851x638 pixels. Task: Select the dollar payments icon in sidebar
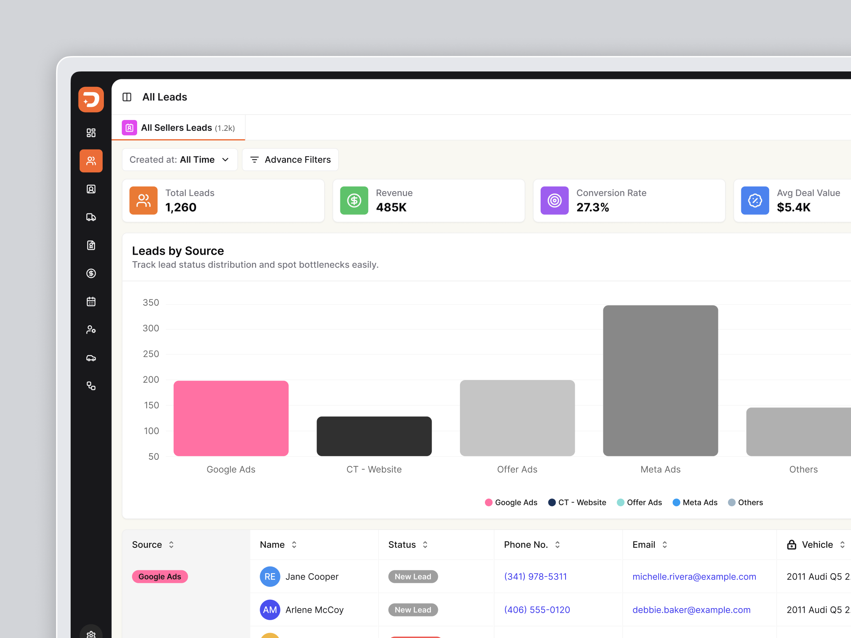(91, 273)
